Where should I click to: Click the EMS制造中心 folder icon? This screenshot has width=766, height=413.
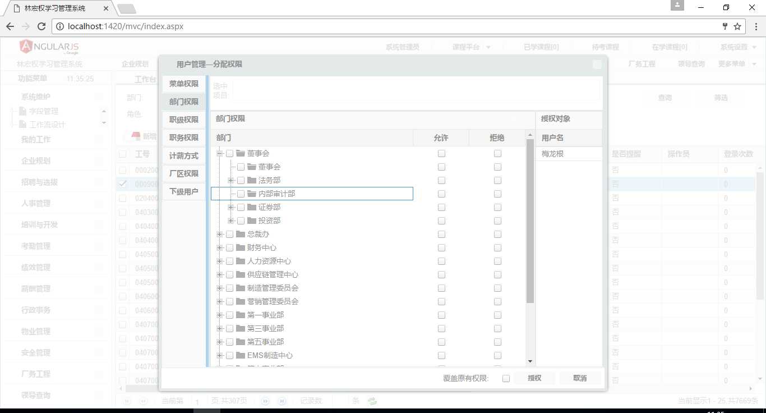click(241, 355)
